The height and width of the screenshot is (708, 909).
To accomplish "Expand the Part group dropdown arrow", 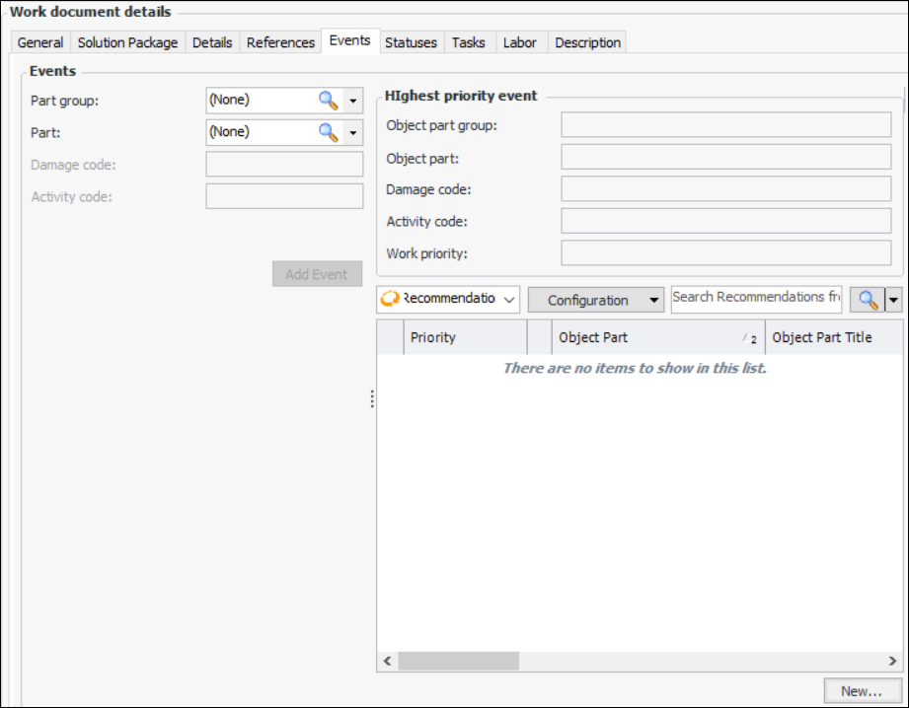I will point(353,100).
